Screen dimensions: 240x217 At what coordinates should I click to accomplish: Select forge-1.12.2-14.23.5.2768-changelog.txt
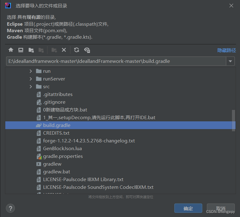pyautogui.click(x=120, y=141)
